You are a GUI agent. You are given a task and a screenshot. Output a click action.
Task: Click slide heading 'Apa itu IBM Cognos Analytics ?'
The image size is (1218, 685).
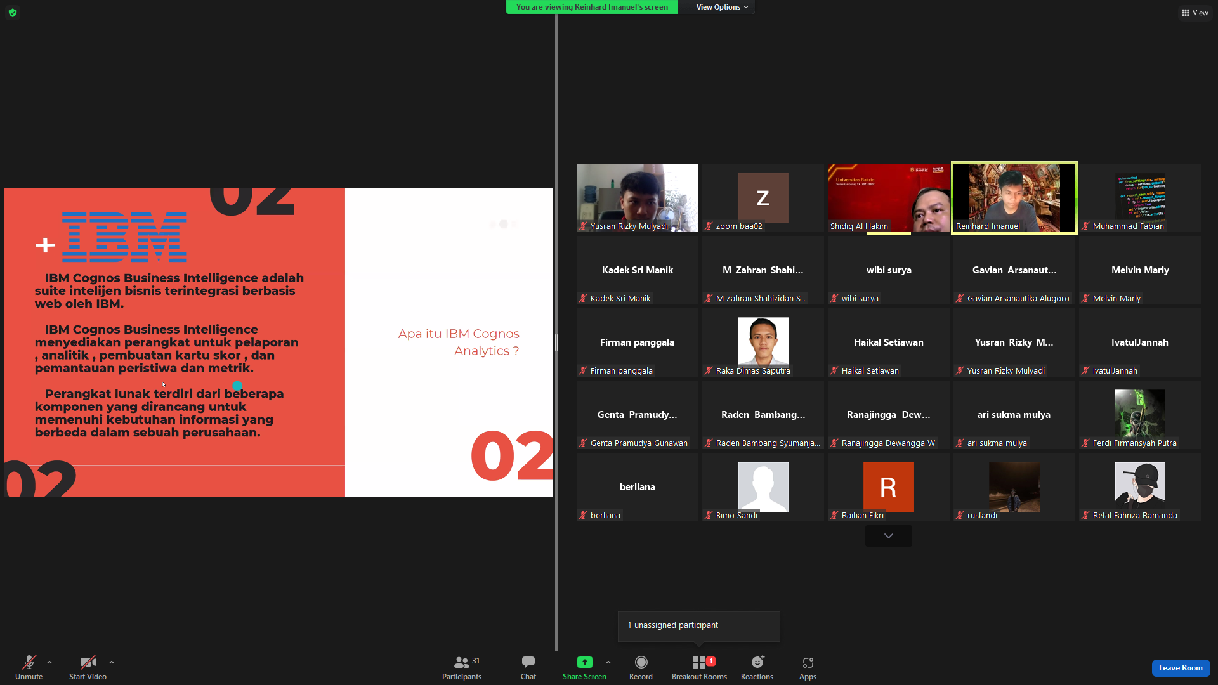pos(459,342)
